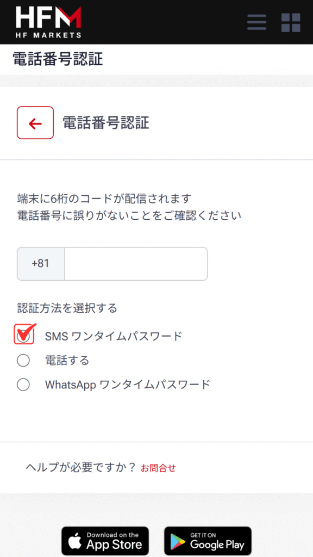Viewport: 313px width, 557px height.
Task: Click the top 電話番号認証 page title
Action: tap(58, 60)
